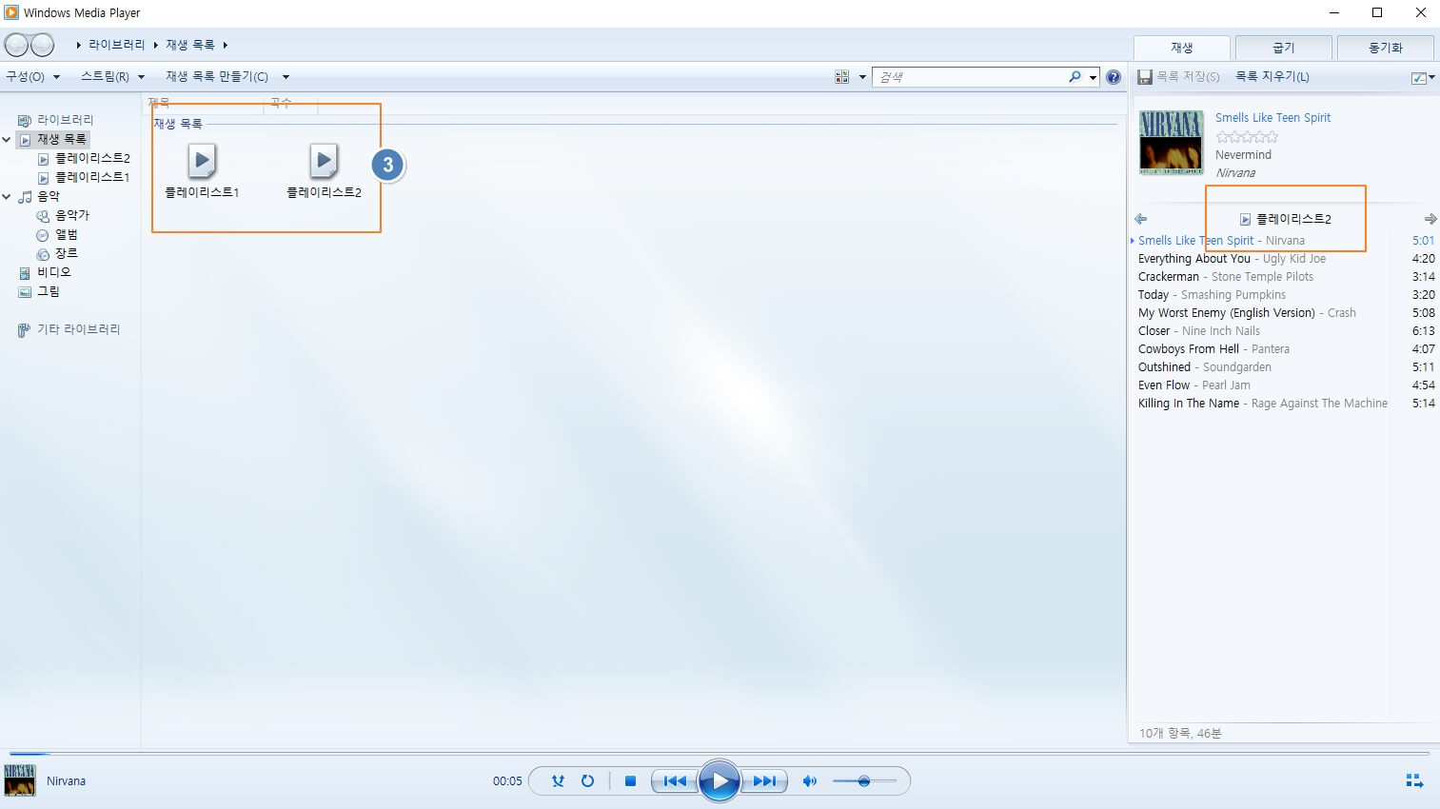This screenshot has width=1440, height=809.
Task: Click 라이브러리 in the breadcrumb
Action: coord(117,45)
